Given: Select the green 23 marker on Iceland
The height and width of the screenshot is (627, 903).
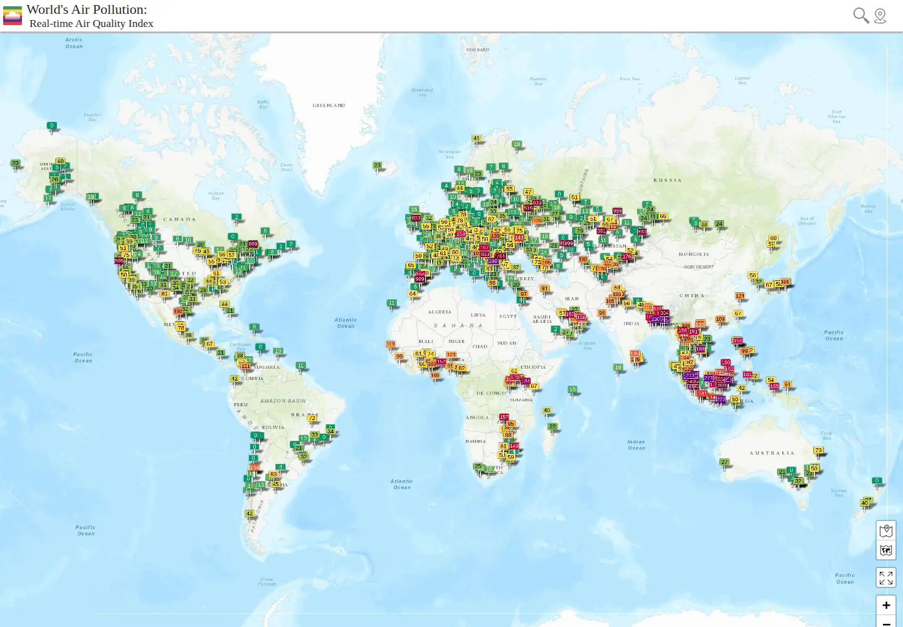Looking at the screenshot, I should point(378,166).
